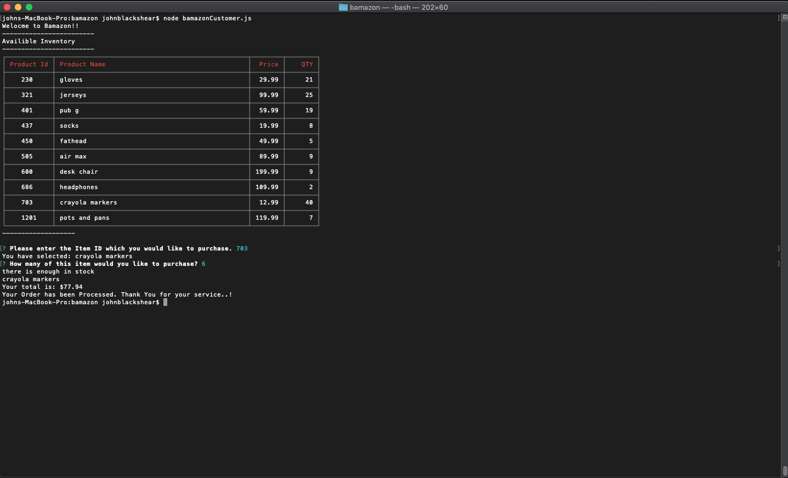Click the 'QTY' column header
The image size is (788, 478).
point(307,64)
